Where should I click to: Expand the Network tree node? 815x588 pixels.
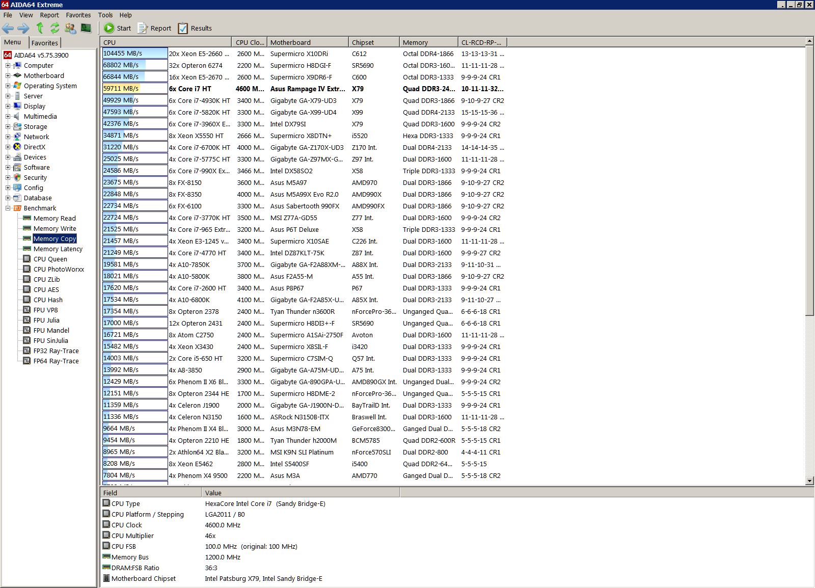point(8,137)
